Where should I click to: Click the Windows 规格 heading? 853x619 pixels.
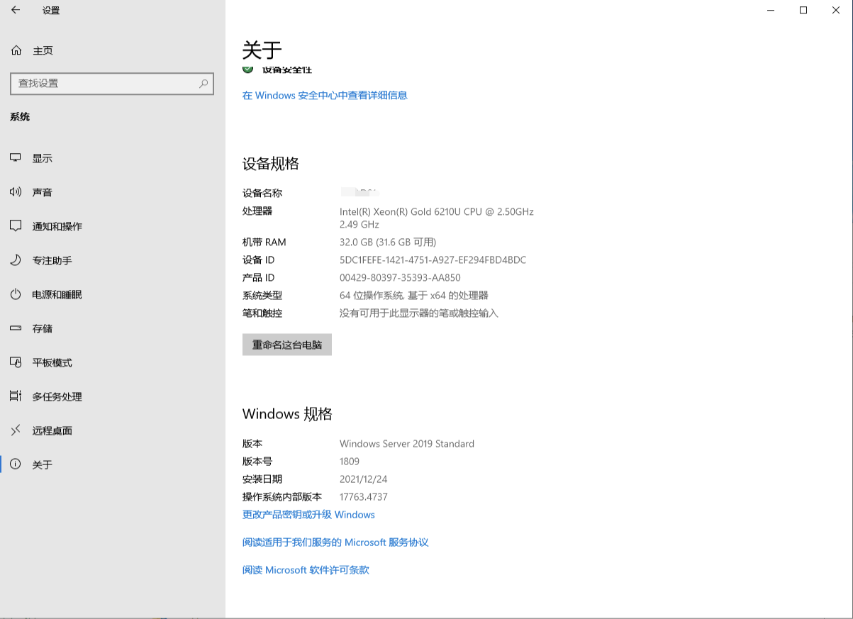287,414
